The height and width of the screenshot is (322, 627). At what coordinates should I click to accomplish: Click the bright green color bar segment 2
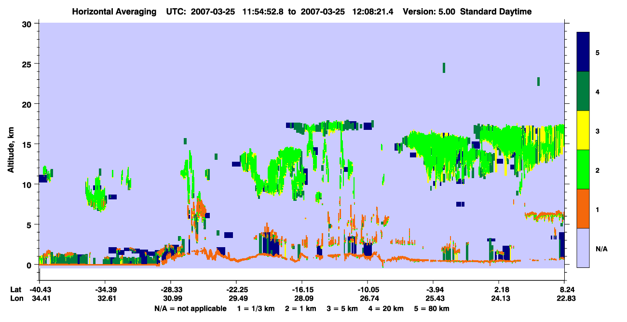[x=583, y=169]
